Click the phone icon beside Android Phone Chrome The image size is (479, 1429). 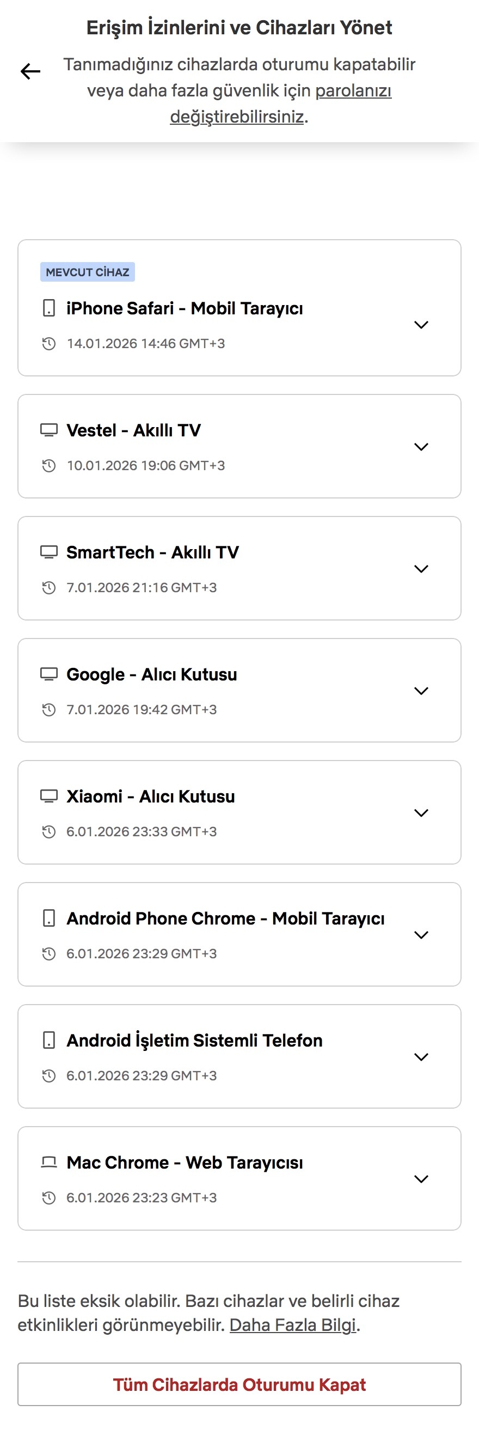click(49, 918)
